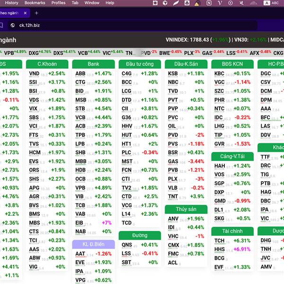Select the Thủy sản sector header

tap(186, 209)
